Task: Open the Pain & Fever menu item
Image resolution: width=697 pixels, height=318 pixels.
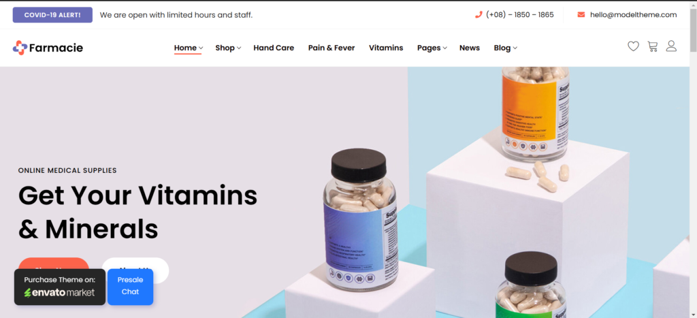Action: [x=331, y=48]
